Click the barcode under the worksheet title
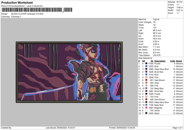Image resolution: width=184 pixels, height=130 pixels. click(x=37, y=10)
